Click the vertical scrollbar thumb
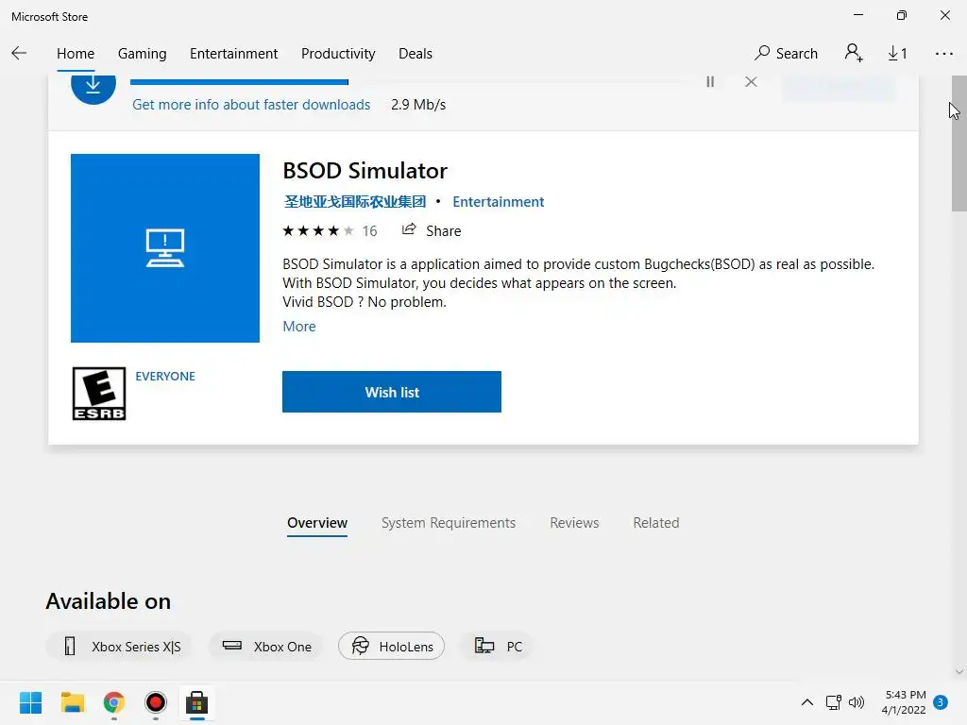This screenshot has height=725, width=967. pyautogui.click(x=959, y=143)
